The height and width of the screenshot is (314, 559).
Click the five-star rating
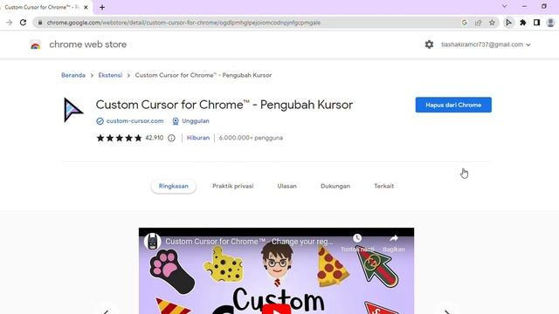(119, 138)
